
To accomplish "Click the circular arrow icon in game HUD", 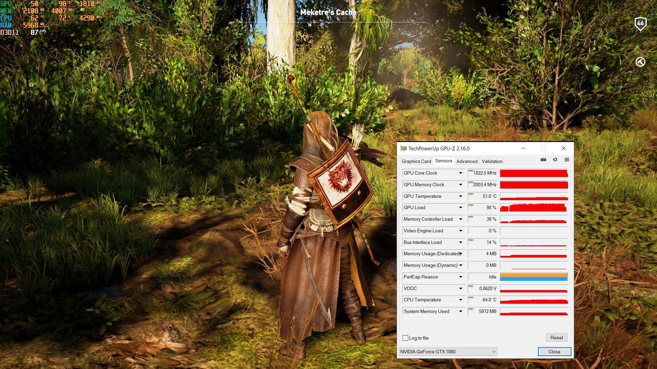I will pos(640,62).
